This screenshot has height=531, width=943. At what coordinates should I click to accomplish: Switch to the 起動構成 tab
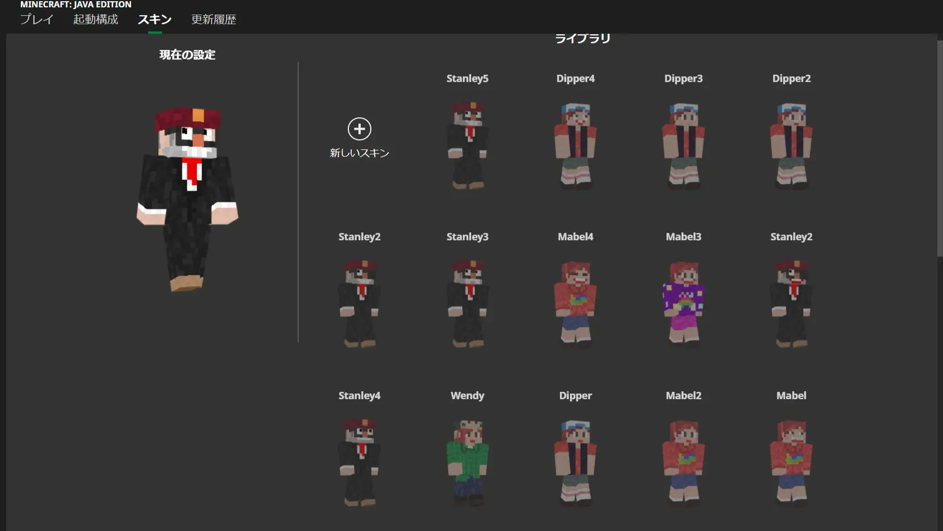click(95, 20)
